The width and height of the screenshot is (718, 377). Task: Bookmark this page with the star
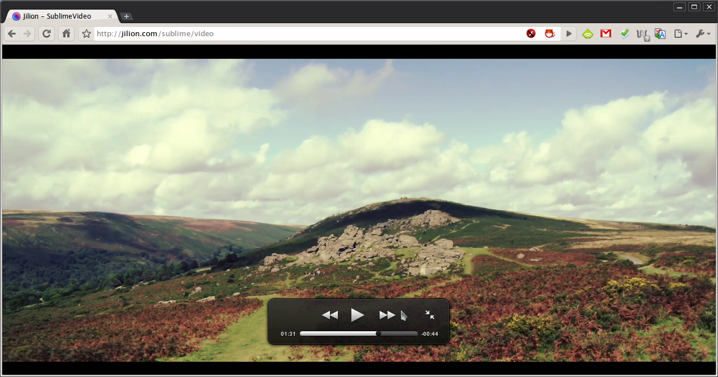86,34
